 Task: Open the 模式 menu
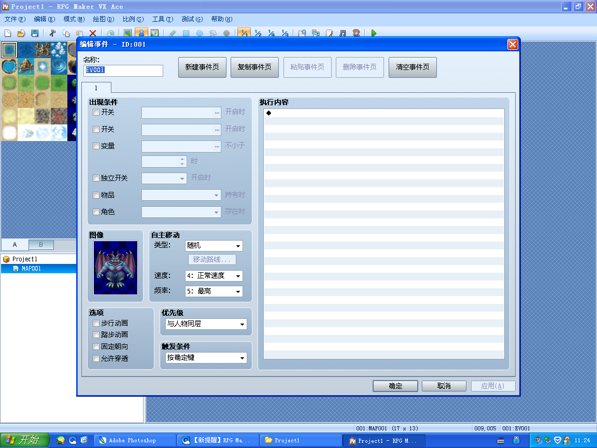(74, 19)
